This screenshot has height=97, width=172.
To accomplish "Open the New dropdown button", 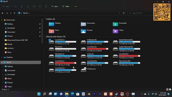I will pyautogui.click(x=6, y=6).
